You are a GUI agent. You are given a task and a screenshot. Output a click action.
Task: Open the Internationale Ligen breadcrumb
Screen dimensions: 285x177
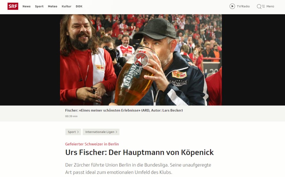point(101,132)
